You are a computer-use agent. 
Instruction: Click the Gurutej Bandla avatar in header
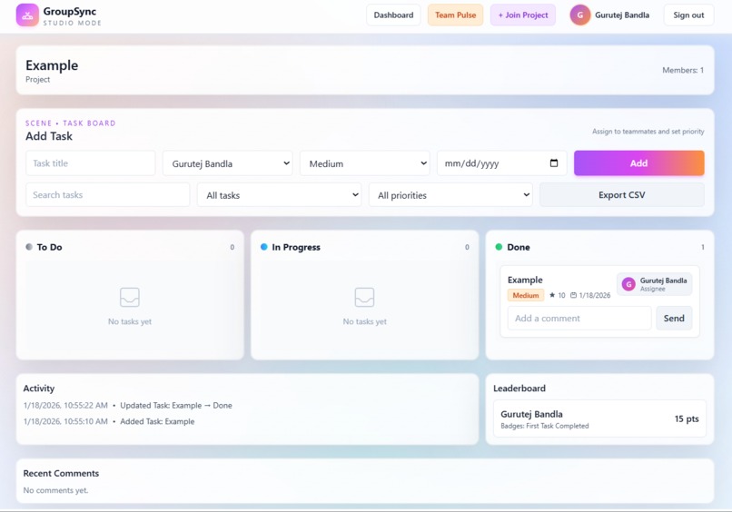click(x=579, y=15)
